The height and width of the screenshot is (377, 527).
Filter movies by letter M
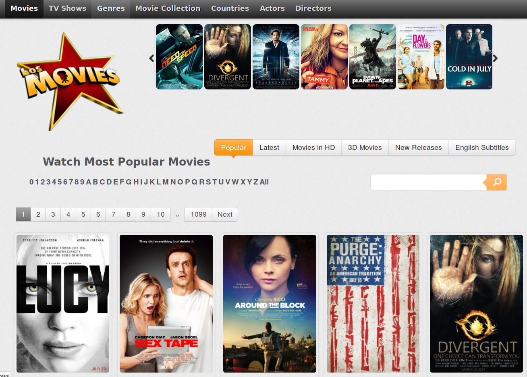165,182
